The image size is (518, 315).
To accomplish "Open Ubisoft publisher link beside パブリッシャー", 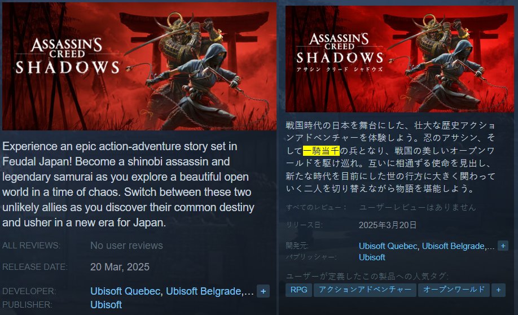I will [x=372, y=257].
